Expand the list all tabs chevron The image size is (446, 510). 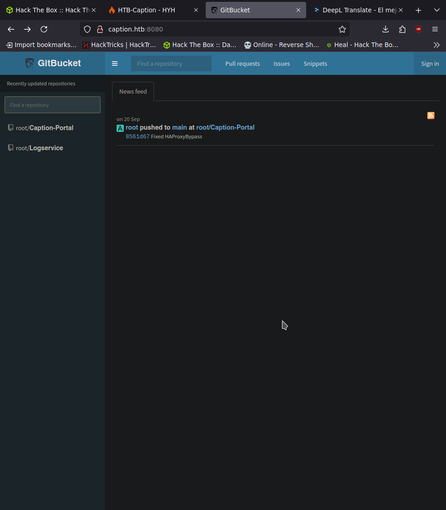[x=436, y=10]
